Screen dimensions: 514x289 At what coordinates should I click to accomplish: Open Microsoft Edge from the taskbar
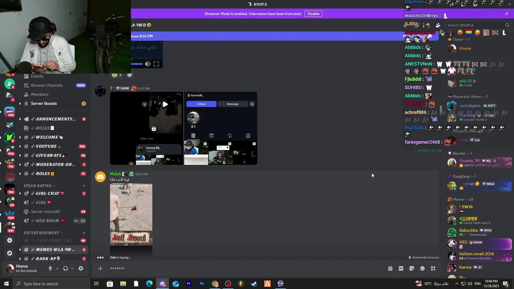pos(149,284)
